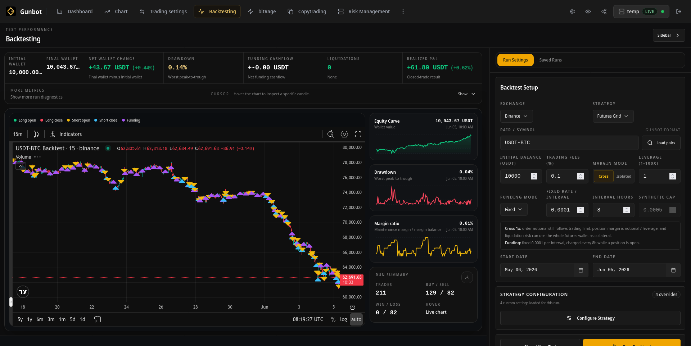Click the temp LIVE instance button

[x=641, y=12]
